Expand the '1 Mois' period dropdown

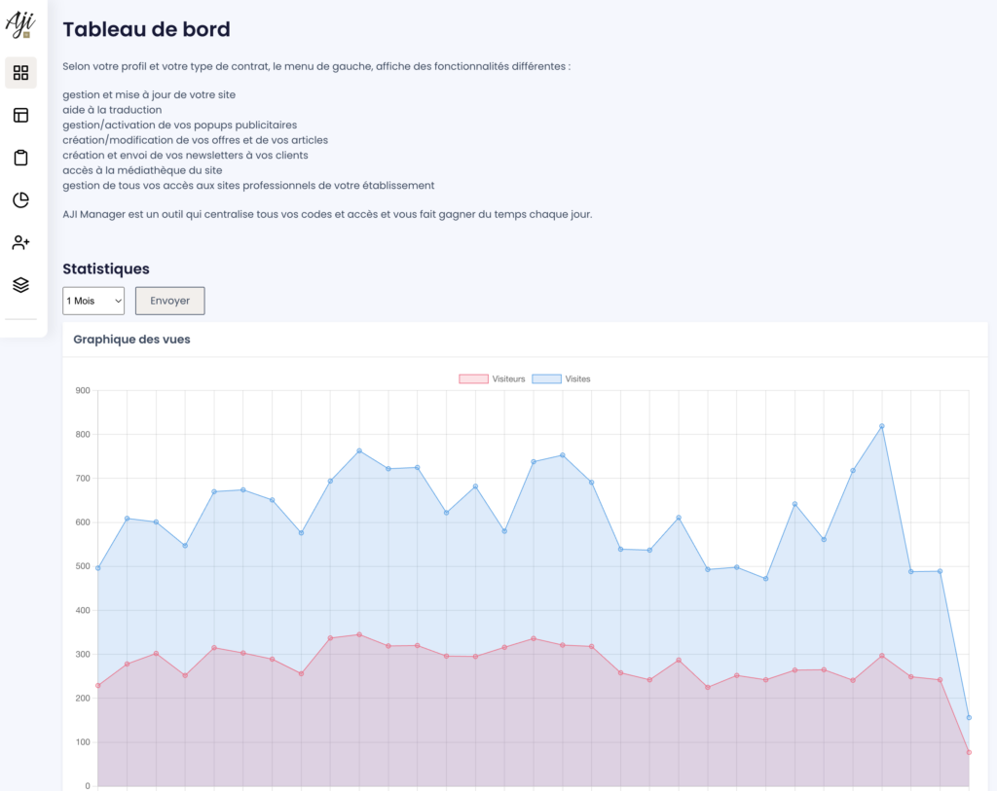coord(93,301)
